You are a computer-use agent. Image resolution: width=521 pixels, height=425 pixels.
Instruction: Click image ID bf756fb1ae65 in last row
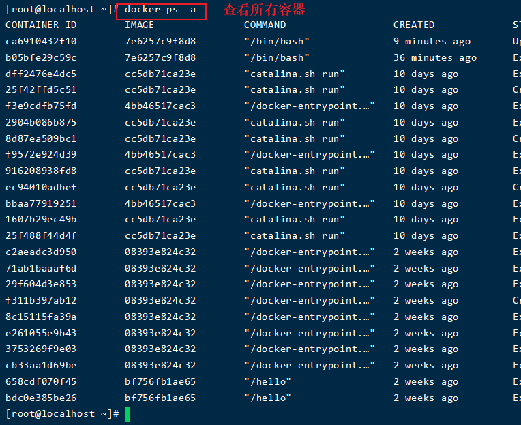(160, 398)
